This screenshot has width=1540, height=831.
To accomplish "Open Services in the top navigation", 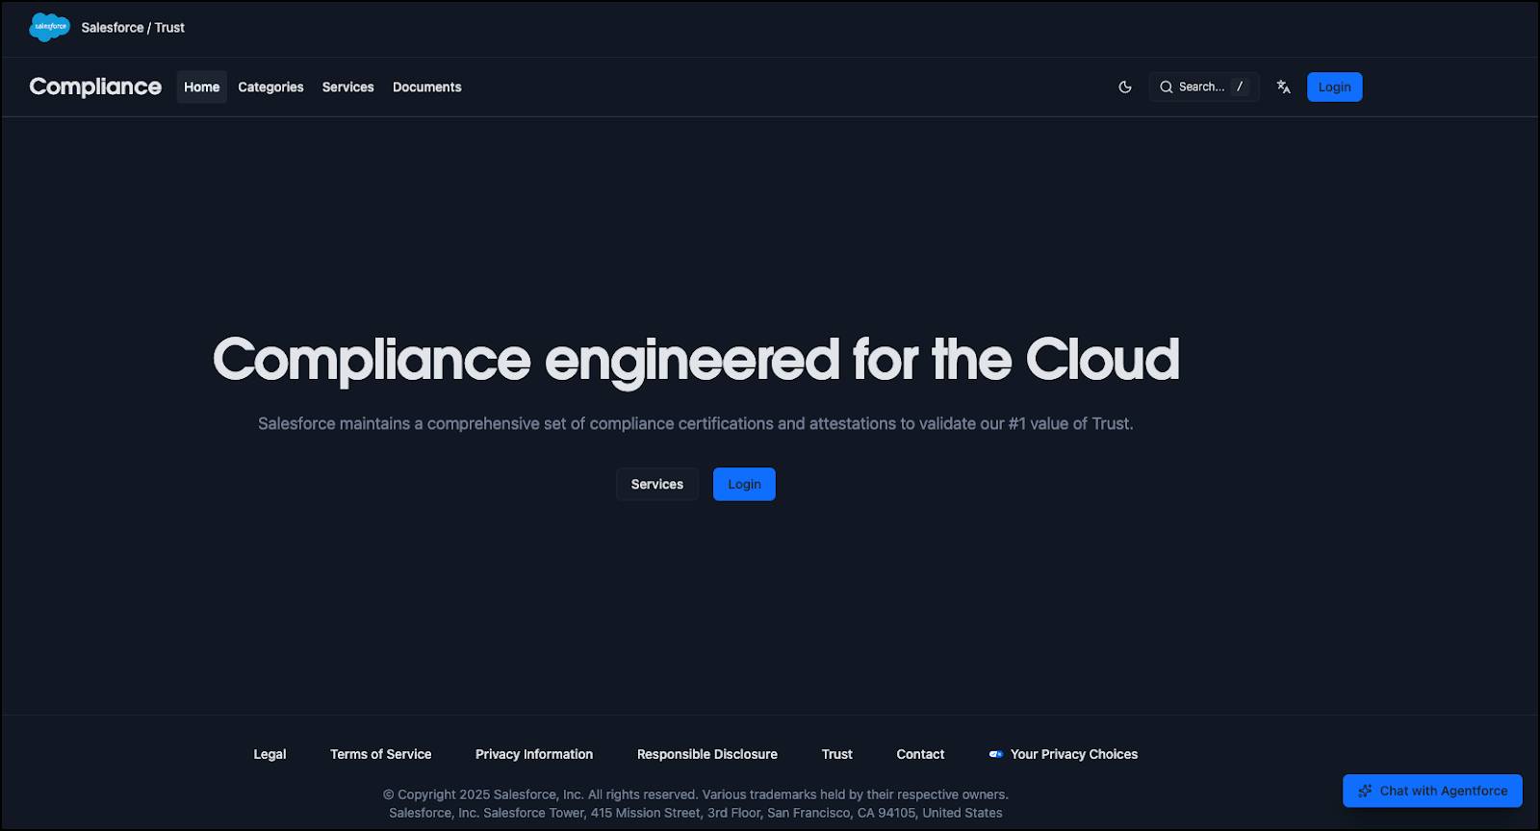I will [347, 87].
